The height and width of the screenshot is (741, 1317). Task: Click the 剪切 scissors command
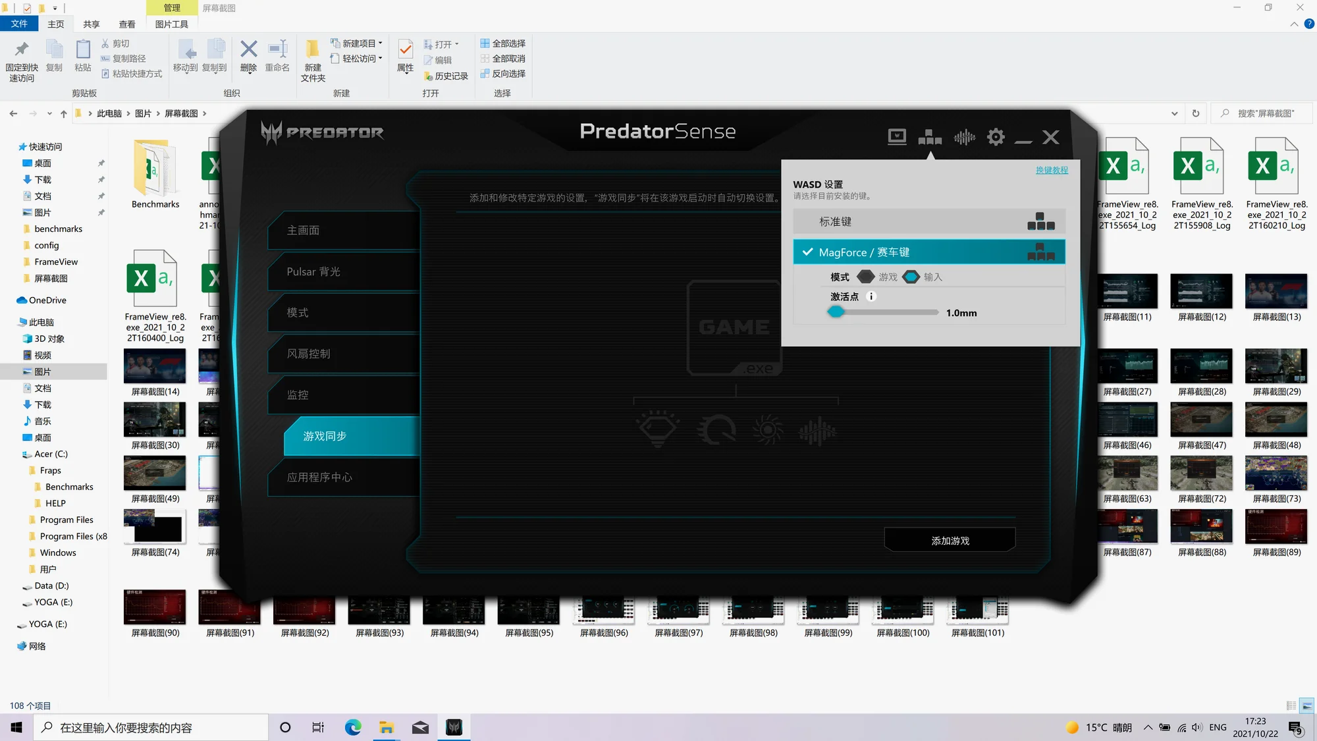[x=115, y=43]
